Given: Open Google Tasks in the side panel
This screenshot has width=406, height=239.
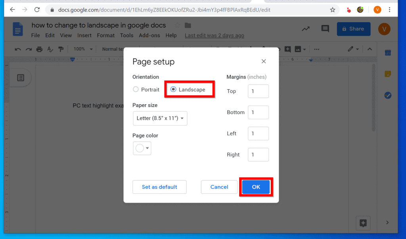Looking at the screenshot, I should (x=388, y=95).
